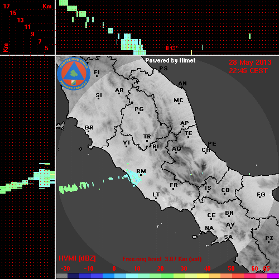Click the '15' altitude label

point(13,13)
